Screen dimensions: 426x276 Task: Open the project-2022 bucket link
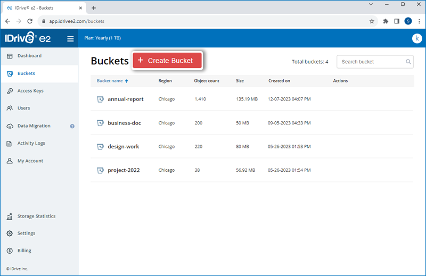click(x=124, y=170)
